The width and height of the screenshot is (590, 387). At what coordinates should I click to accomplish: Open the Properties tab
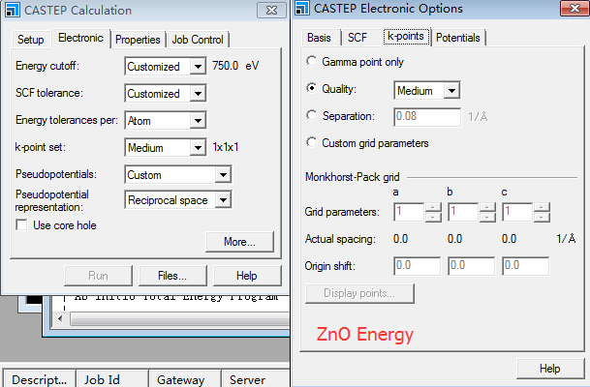[x=138, y=40]
